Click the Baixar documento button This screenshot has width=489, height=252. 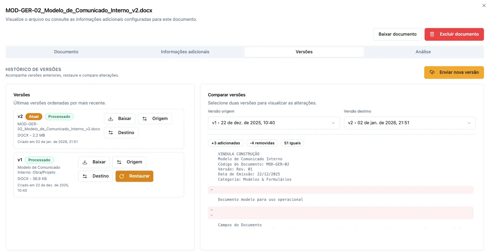[397, 34]
